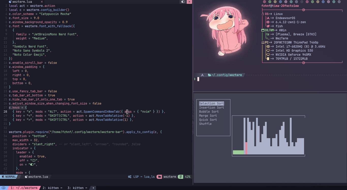Click the LSP gears icon in statusline
The image size is (347, 190).
click(x=130, y=177)
